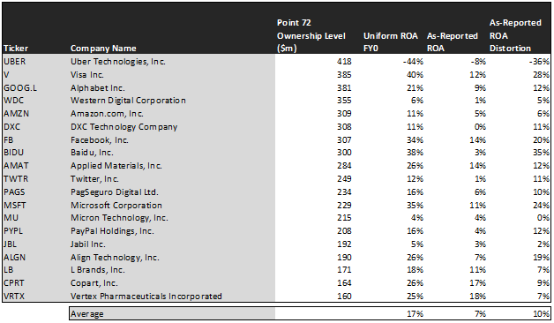Select the Visa Inc. company cell
The image size is (554, 323).
[87, 75]
